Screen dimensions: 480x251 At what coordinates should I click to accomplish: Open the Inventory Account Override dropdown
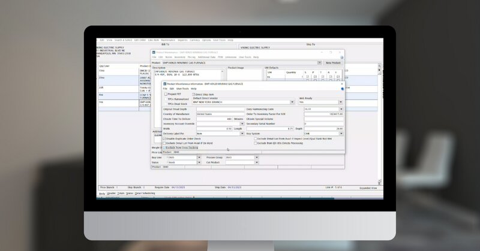tap(242, 124)
